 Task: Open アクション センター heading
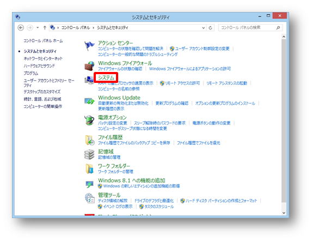pyautogui.click(x=115, y=43)
